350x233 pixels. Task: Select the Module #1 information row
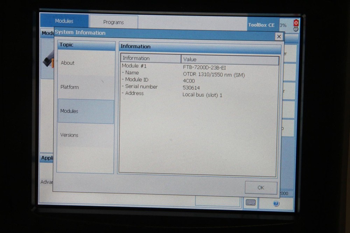click(x=157, y=65)
